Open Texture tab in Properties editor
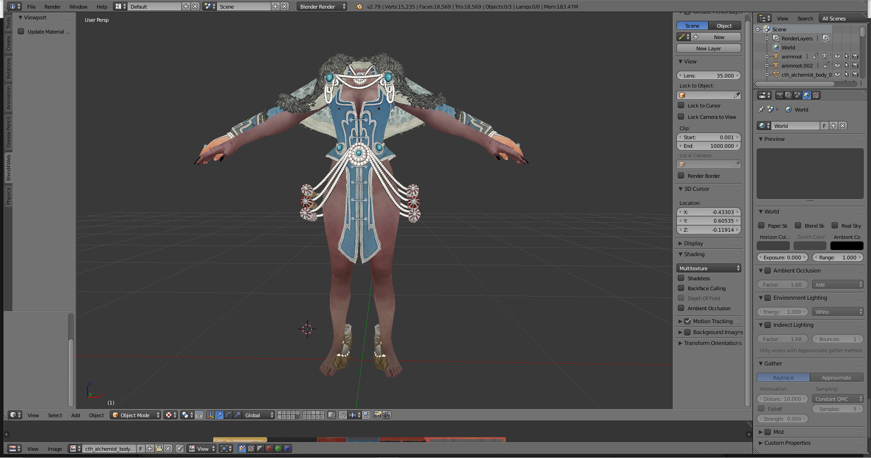Viewport: 871px width, 458px height. click(816, 95)
